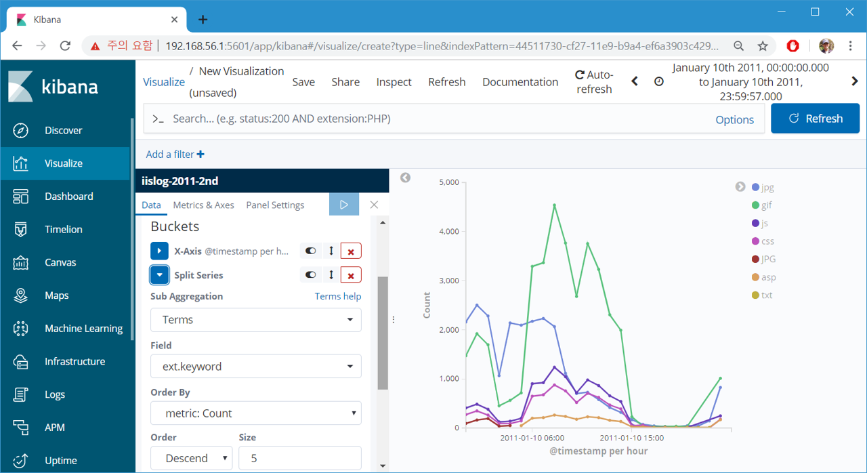The width and height of the screenshot is (867, 473).
Task: Switch to the Panel Settings tab
Action: pyautogui.click(x=275, y=205)
